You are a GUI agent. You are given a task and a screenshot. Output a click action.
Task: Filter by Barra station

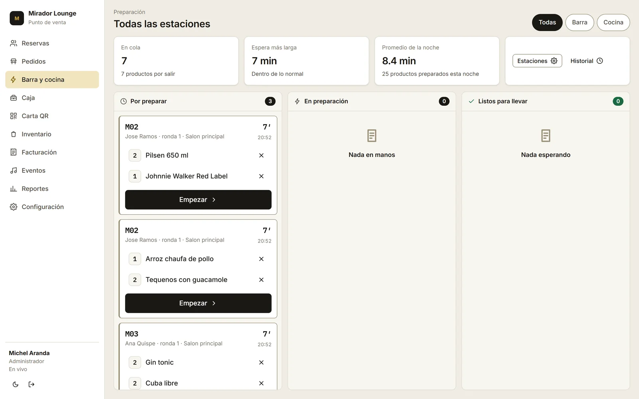pos(579,22)
